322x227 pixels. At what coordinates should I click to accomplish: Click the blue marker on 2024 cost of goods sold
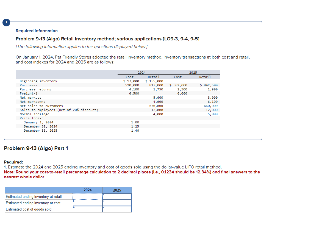click(73, 207)
